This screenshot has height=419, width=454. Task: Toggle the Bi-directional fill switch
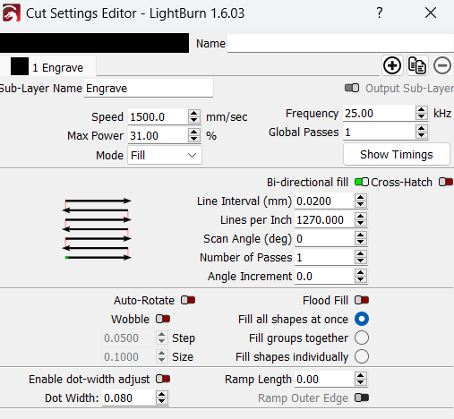point(362,182)
